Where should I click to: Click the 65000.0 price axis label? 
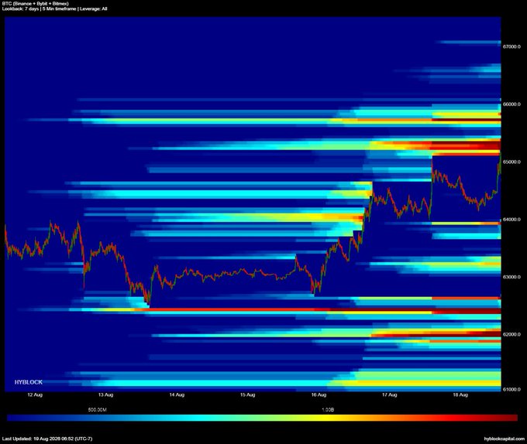tap(511, 162)
